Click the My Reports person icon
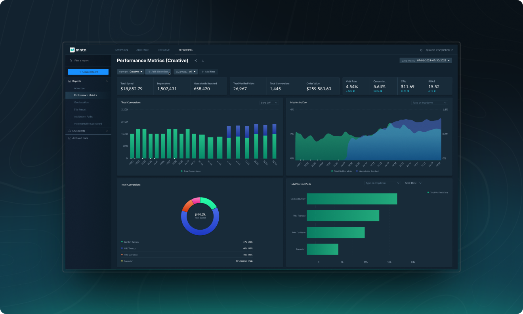Image resolution: width=523 pixels, height=314 pixels. [x=70, y=131]
